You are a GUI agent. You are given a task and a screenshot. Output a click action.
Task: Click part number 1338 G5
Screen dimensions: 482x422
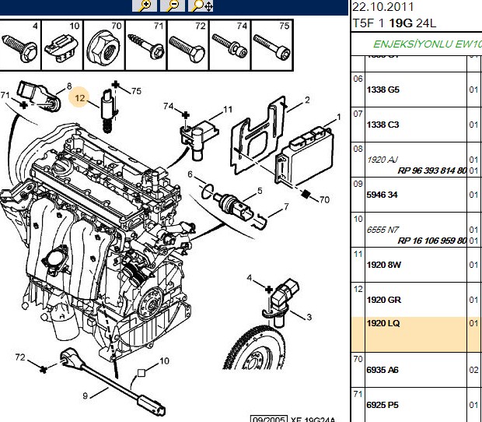pos(382,90)
